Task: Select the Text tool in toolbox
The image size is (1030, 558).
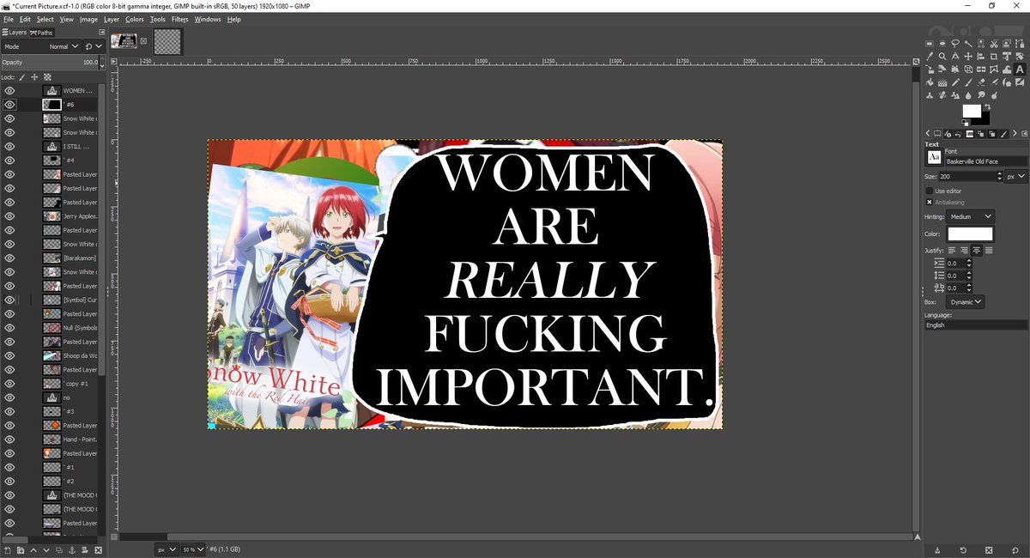Action: (x=1020, y=69)
